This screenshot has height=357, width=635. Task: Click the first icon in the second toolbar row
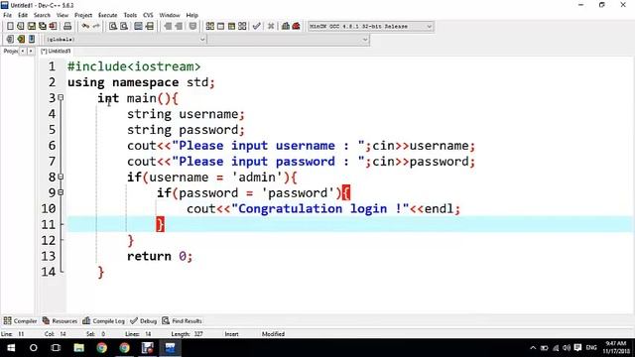(x=10, y=40)
